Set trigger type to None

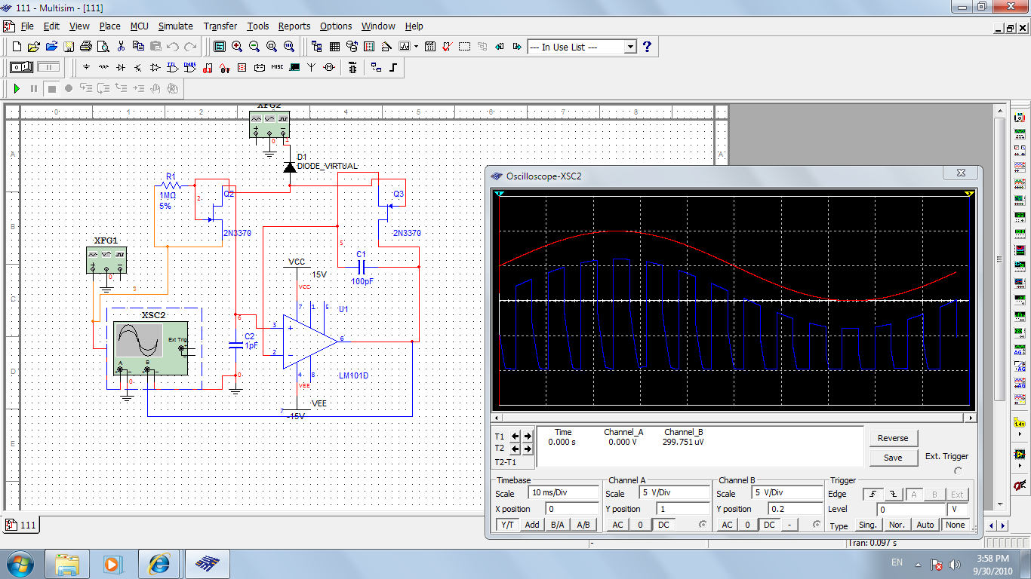(x=956, y=525)
